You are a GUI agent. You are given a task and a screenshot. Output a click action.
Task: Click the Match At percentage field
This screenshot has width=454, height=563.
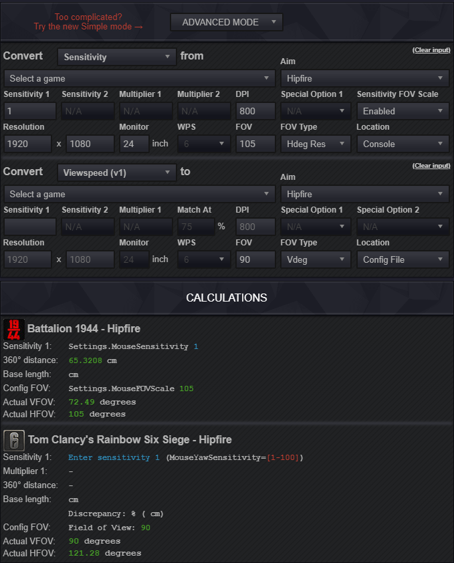coord(196,227)
